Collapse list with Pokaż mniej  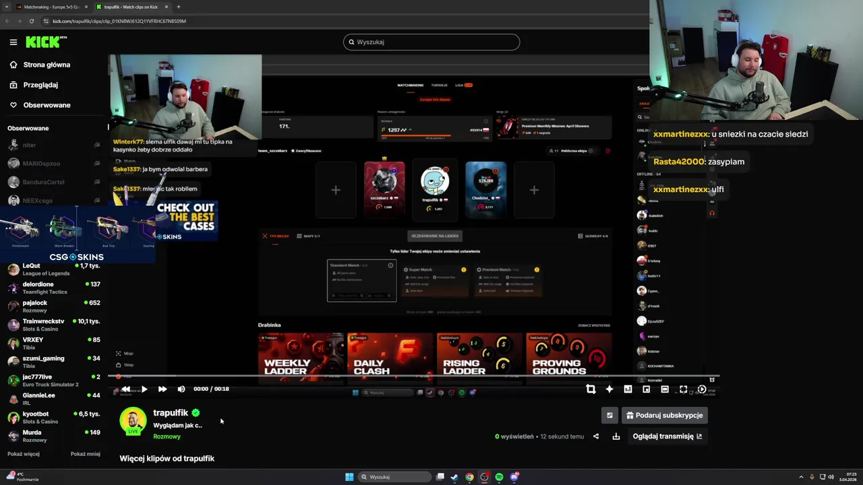pyautogui.click(x=85, y=454)
